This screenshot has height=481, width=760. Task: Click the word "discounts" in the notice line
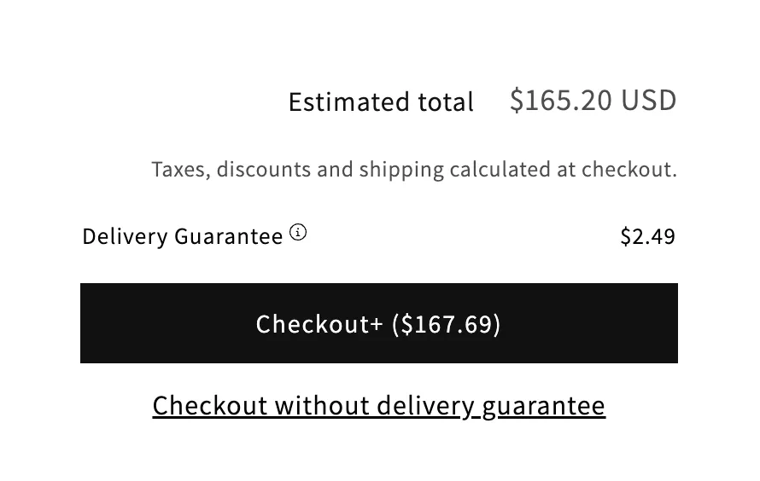point(264,169)
